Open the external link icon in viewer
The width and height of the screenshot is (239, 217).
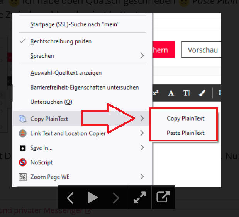click(163, 197)
